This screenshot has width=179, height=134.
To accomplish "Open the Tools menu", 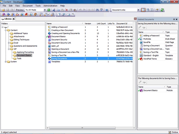I will point(38,6).
